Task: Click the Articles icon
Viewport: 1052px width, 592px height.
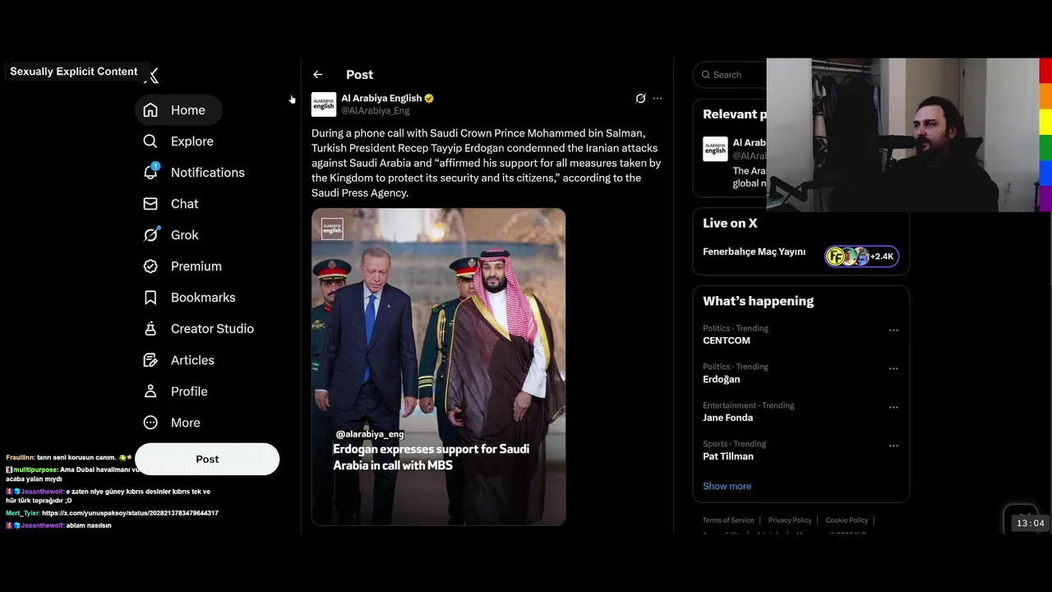Action: coord(150,360)
